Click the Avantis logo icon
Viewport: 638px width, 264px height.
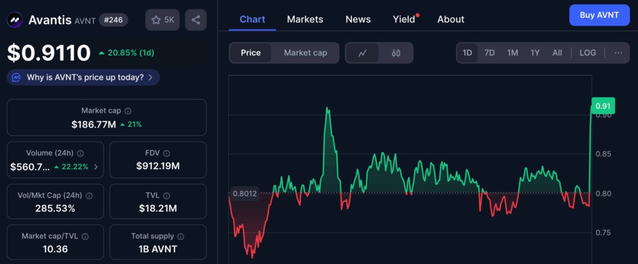[x=15, y=20]
